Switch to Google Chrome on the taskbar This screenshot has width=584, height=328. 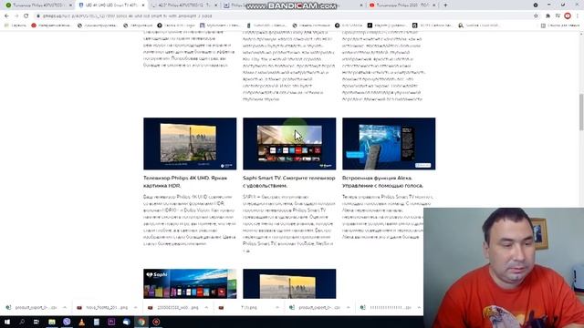(x=141, y=322)
